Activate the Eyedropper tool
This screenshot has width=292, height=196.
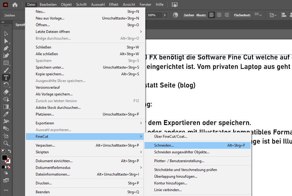coord(6,114)
